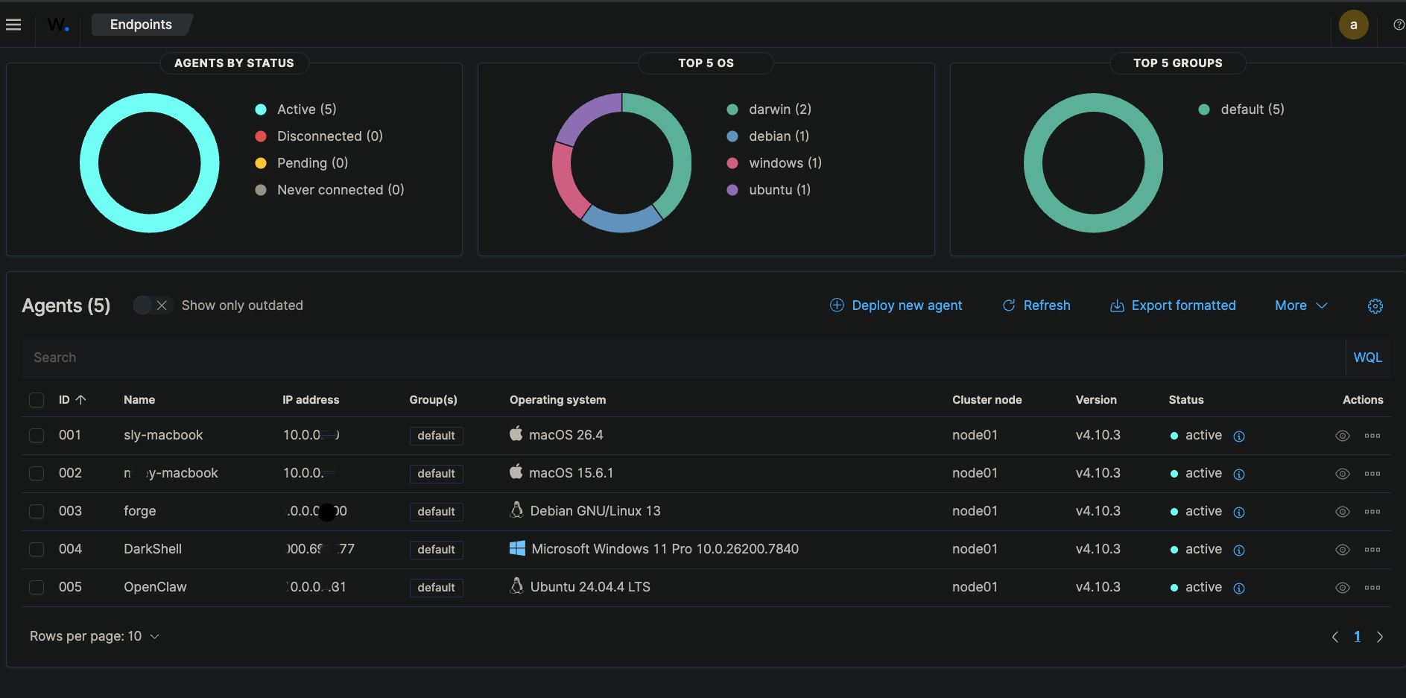Screen dimensions: 1406x698
Task: Open the hamburger navigation menu
Action: tap(13, 25)
